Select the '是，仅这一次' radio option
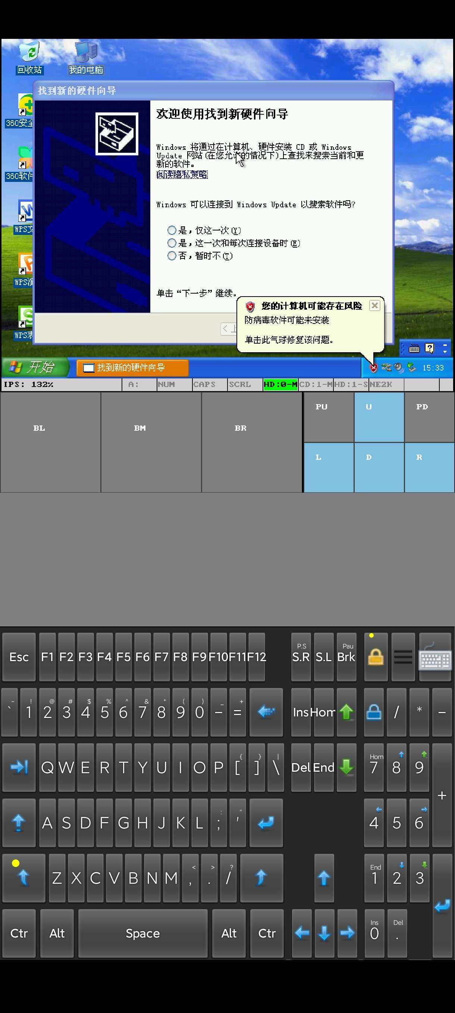The width and height of the screenshot is (455, 1013). click(172, 230)
